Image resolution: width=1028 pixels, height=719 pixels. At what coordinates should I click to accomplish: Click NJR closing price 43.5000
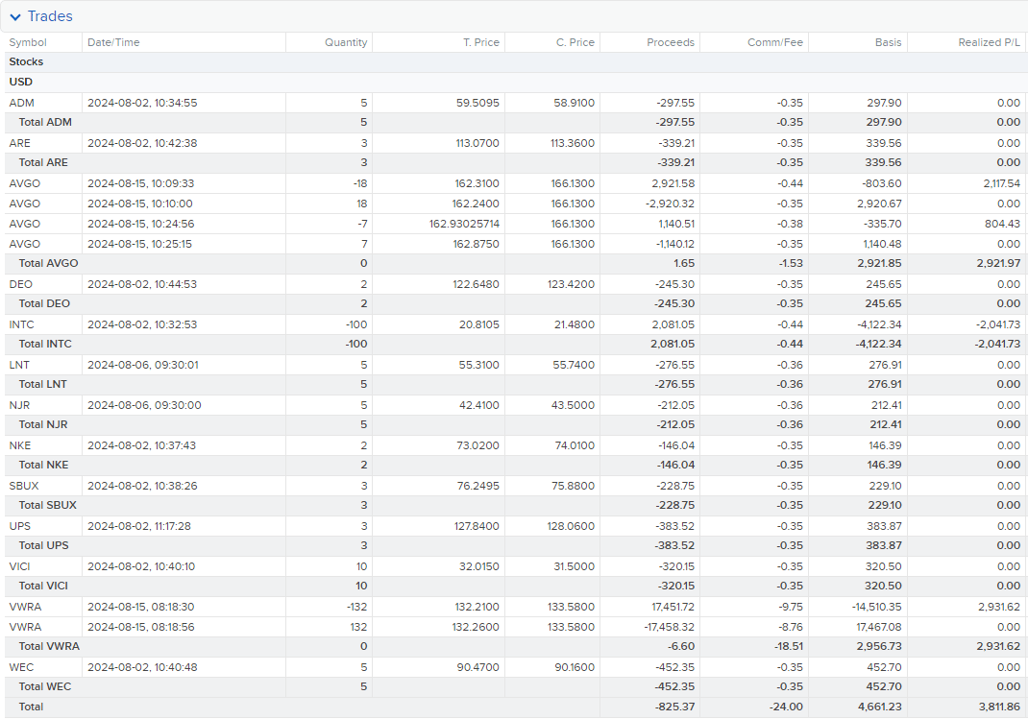pyautogui.click(x=574, y=405)
